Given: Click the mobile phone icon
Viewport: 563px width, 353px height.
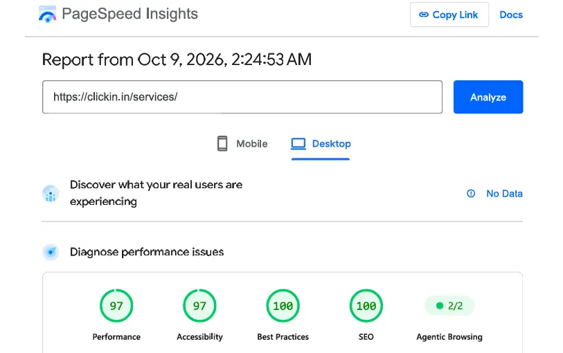Looking at the screenshot, I should (x=222, y=143).
